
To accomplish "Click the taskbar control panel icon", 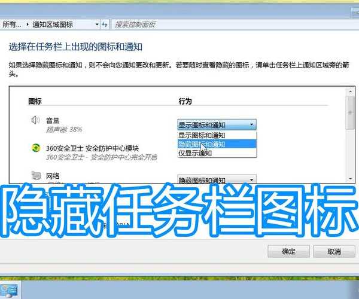I will coord(12,291).
